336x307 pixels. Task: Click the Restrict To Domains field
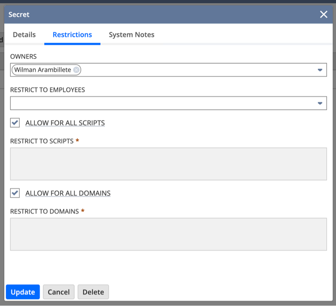pyautogui.click(x=168, y=234)
